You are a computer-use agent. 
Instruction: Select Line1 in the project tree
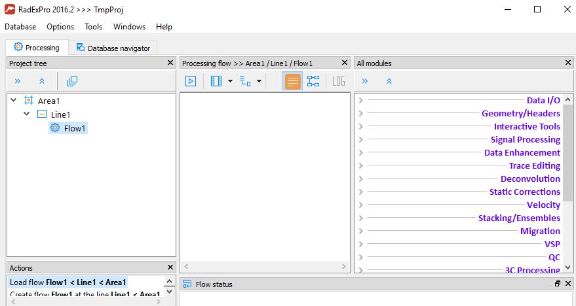[60, 114]
